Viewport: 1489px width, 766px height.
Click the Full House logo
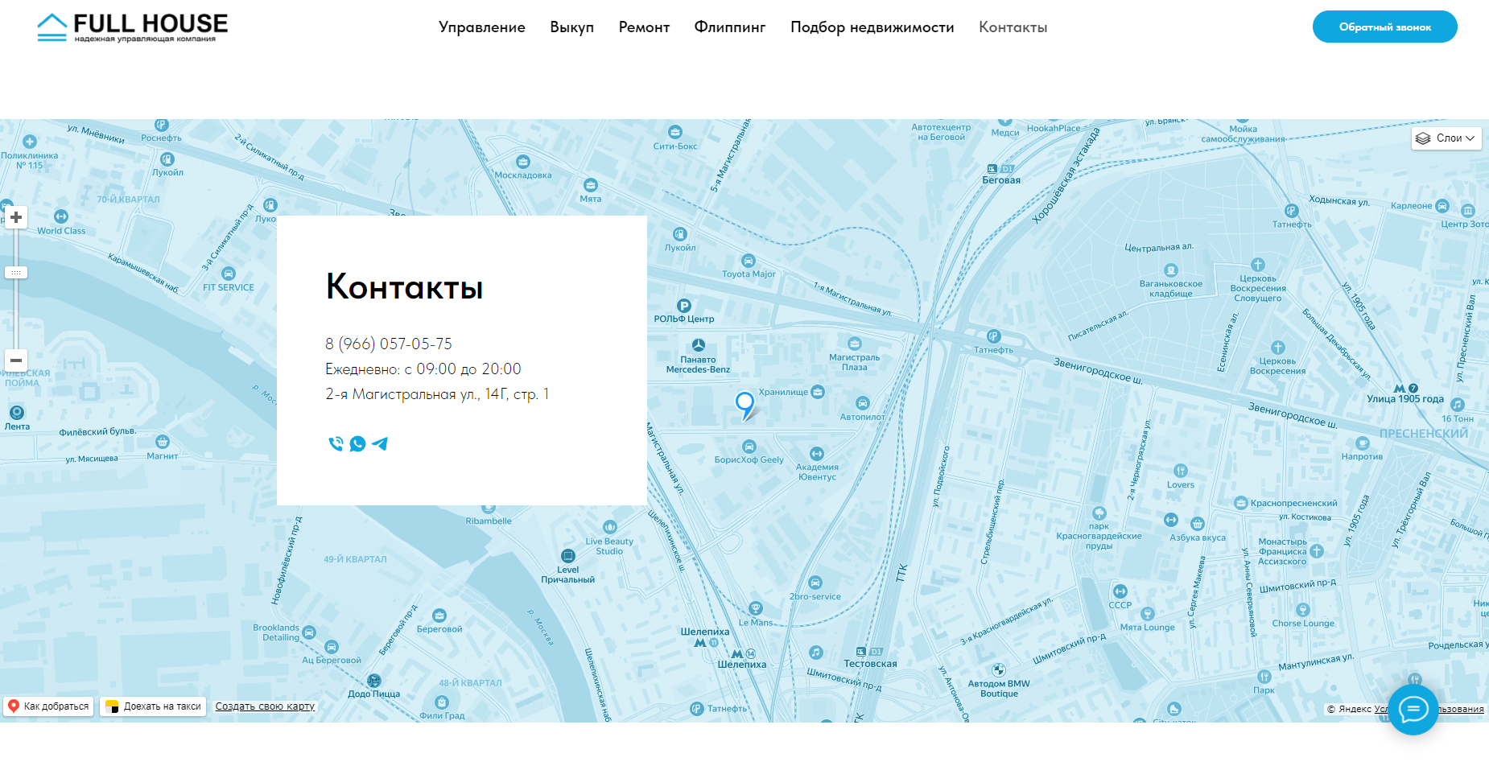(x=131, y=26)
